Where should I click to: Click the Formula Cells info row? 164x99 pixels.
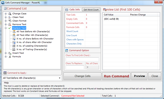82,27
